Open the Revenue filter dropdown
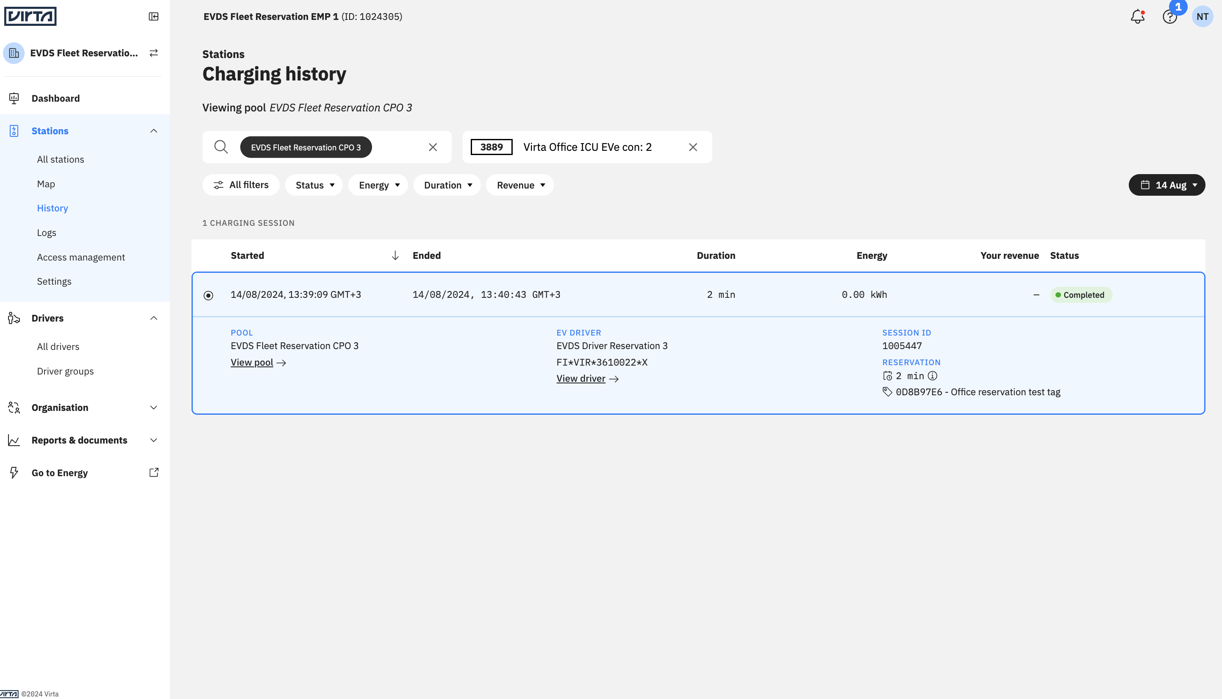The image size is (1222, 699). (520, 185)
